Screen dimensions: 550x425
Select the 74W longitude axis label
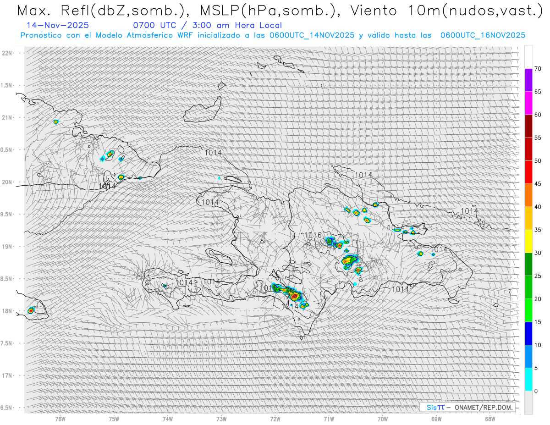point(168,419)
